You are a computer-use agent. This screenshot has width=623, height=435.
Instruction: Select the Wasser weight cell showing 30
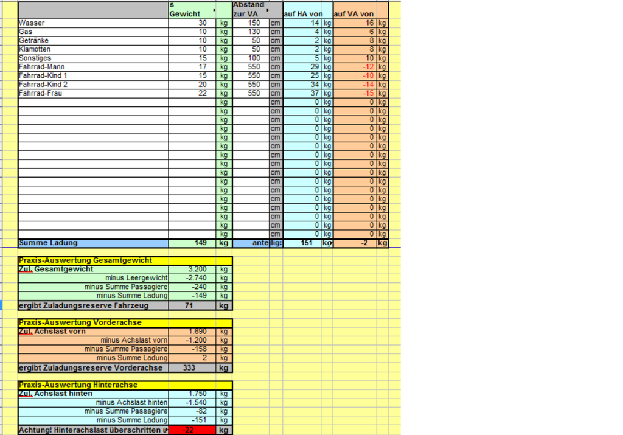click(192, 23)
